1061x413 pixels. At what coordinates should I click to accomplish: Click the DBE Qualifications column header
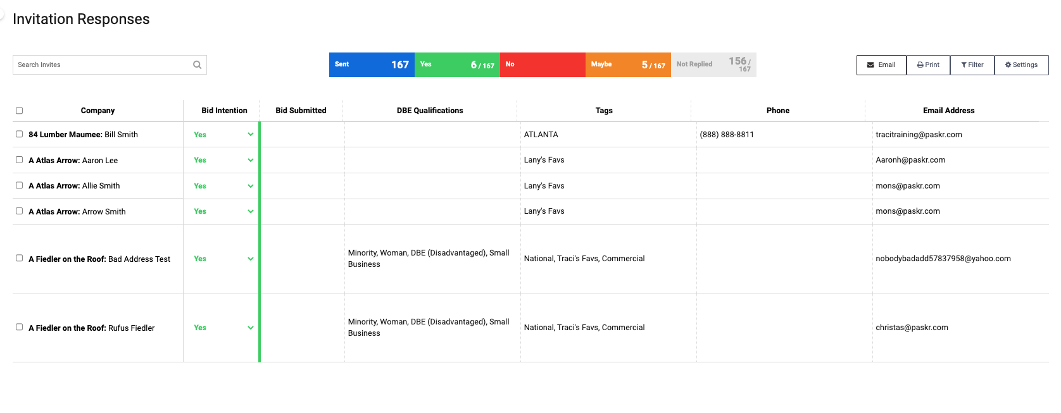(430, 111)
